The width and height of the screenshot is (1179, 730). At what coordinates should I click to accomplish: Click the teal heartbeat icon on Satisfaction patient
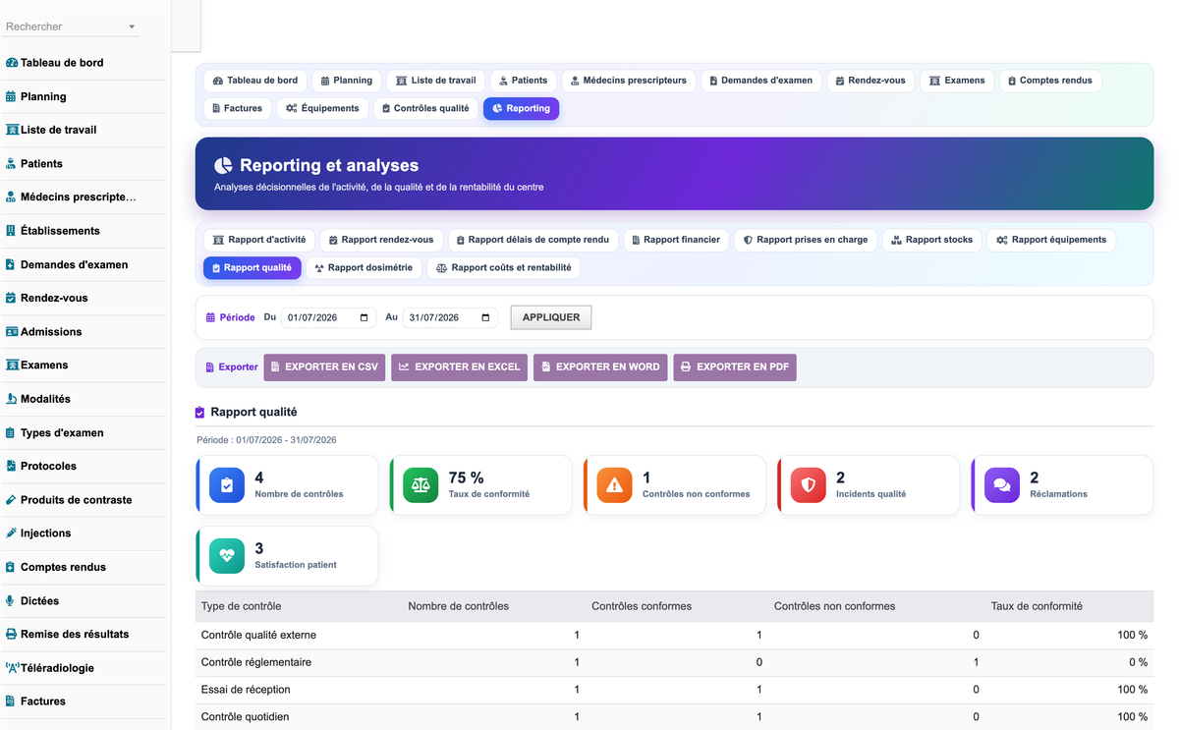[x=227, y=555]
